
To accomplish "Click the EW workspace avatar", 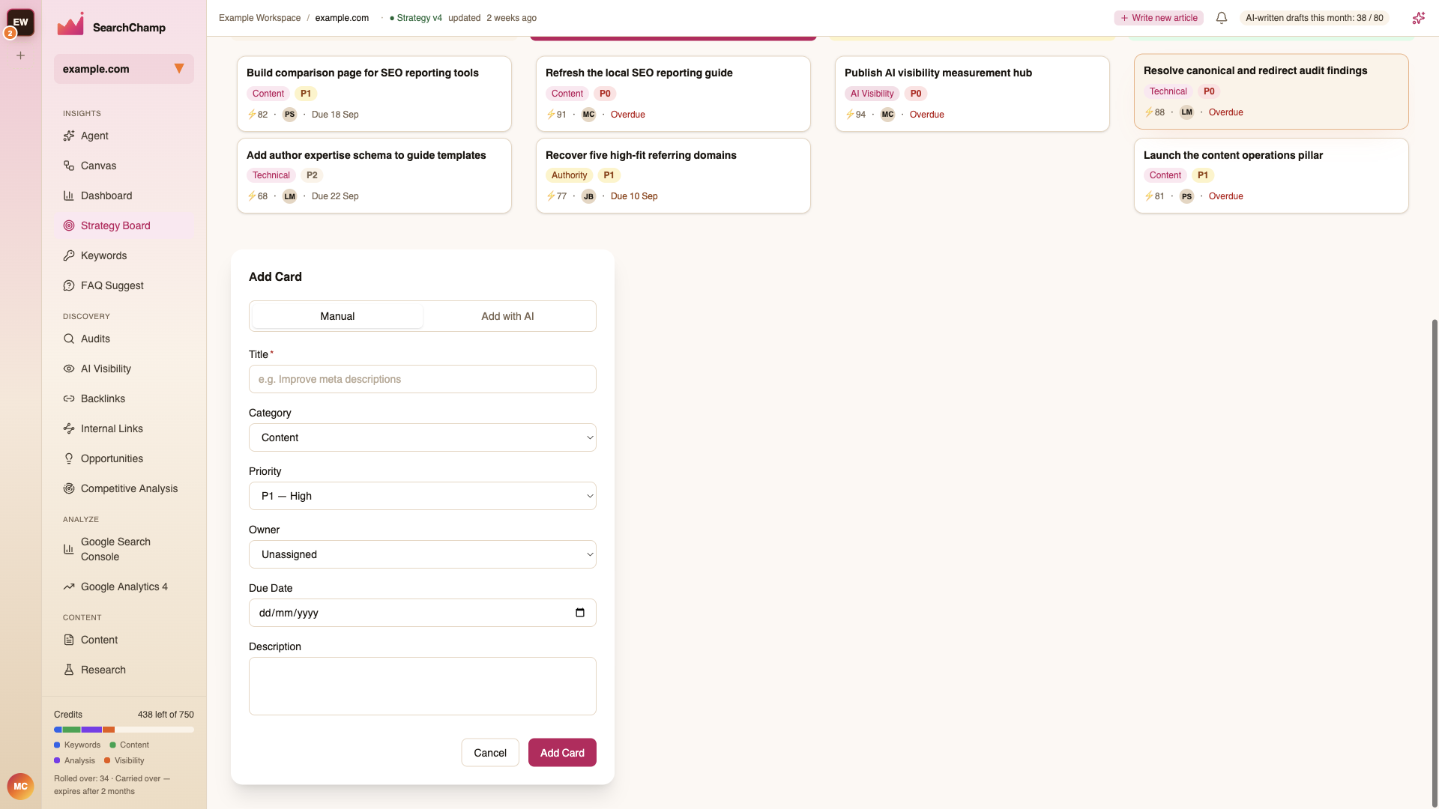I will [21, 22].
